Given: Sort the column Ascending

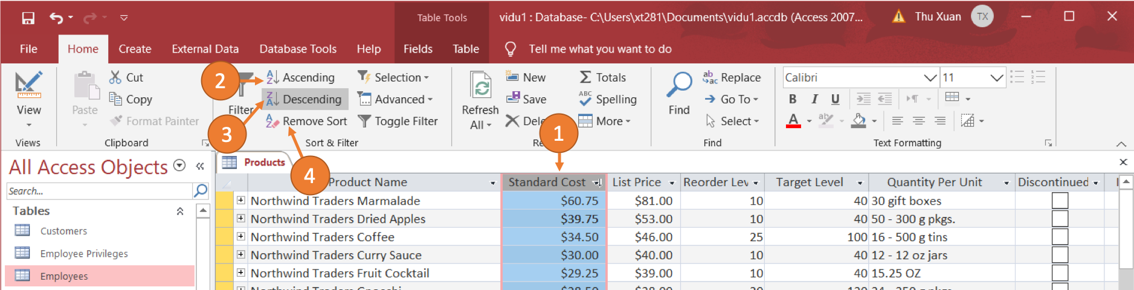Looking at the screenshot, I should click(x=300, y=77).
